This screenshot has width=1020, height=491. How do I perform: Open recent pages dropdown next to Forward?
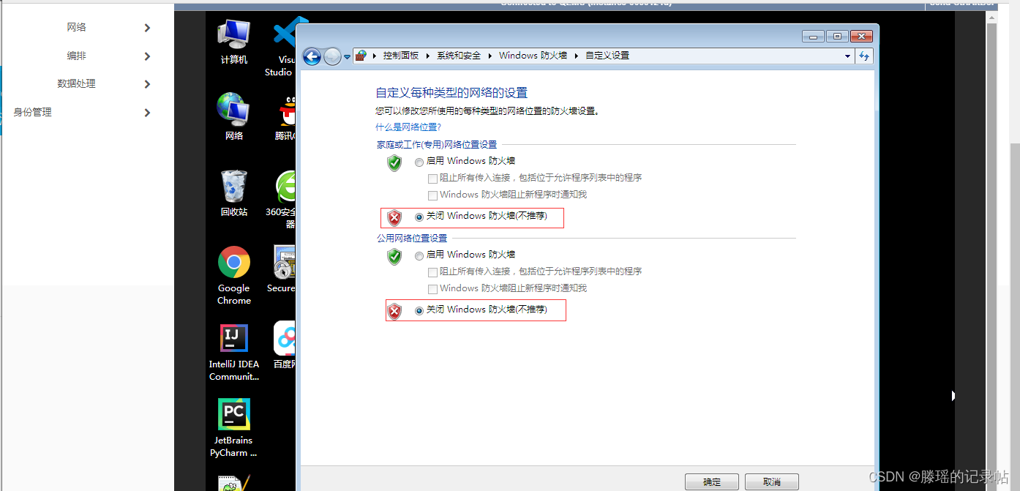[347, 56]
